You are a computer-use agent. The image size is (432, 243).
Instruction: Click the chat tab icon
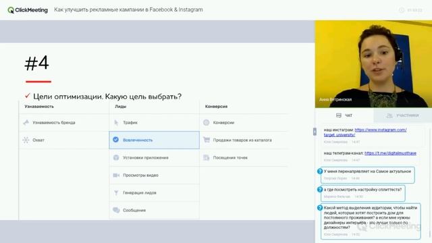tap(339, 115)
